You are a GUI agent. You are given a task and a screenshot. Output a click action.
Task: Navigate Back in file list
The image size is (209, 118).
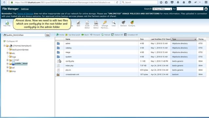pyautogui.click(x=85, y=35)
